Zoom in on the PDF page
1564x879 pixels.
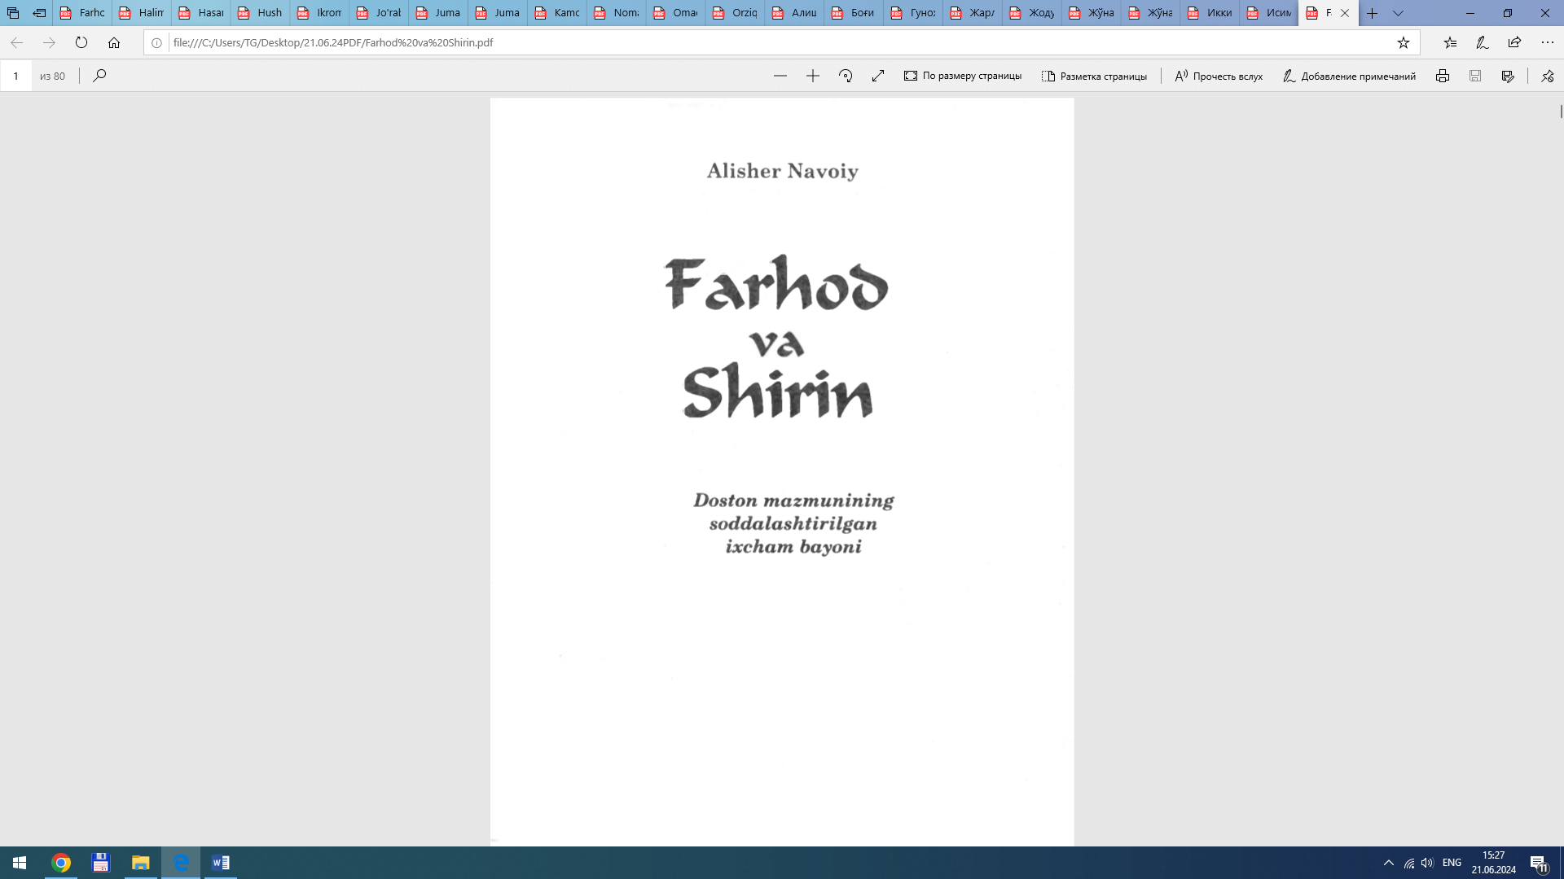[x=813, y=76]
